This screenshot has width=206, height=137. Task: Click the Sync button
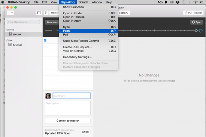(197, 22)
